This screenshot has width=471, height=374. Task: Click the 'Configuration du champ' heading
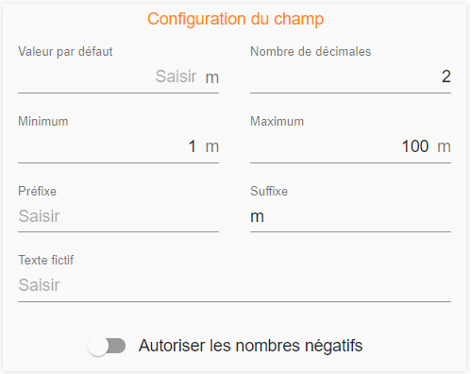click(x=235, y=19)
